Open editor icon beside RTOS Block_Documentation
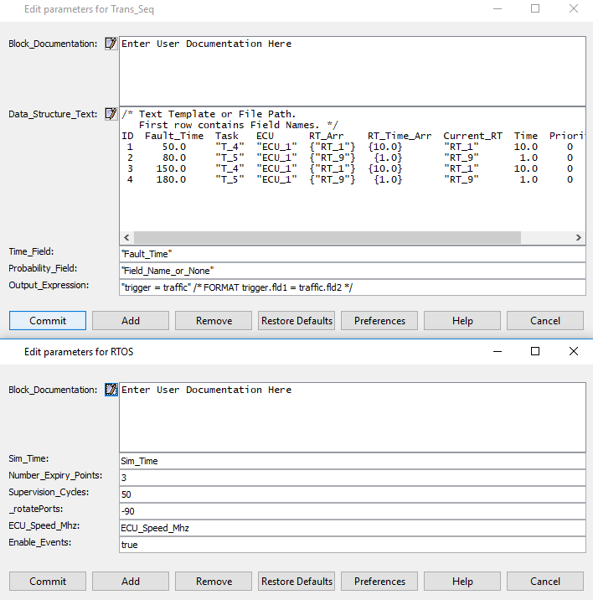 pos(111,390)
